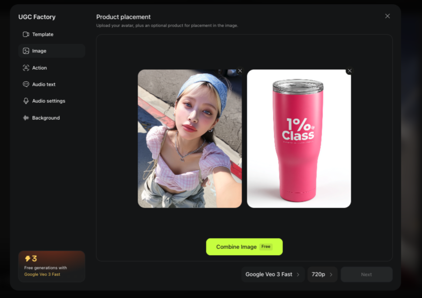Remove the pink tumbler product image
This screenshot has height=298, width=422.
[x=350, y=71]
